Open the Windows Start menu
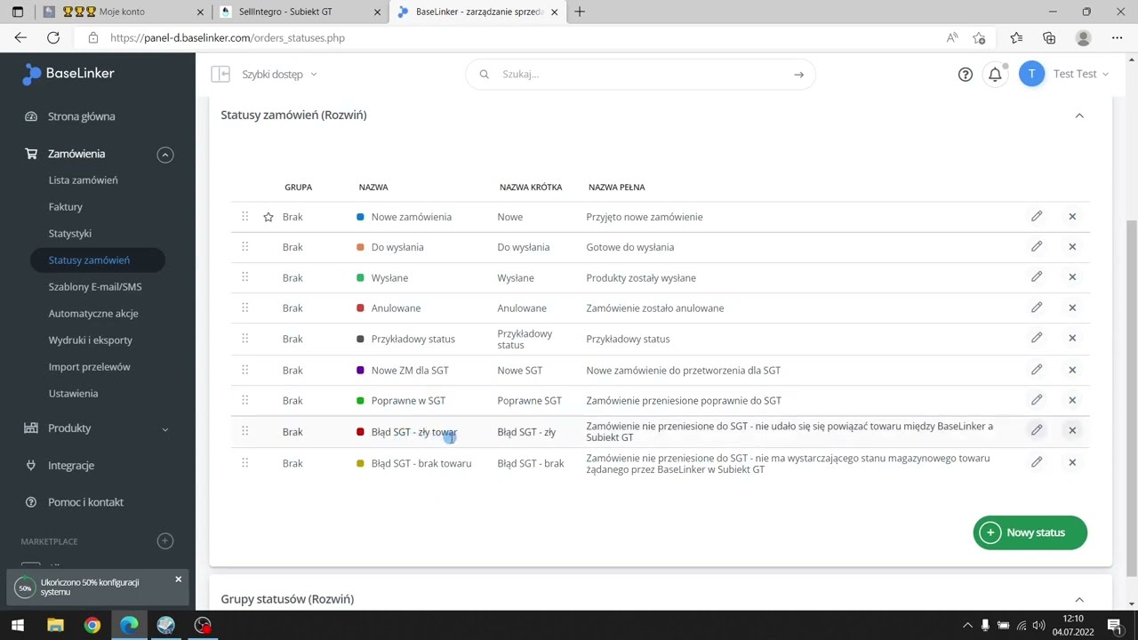1138x640 pixels. [18, 625]
